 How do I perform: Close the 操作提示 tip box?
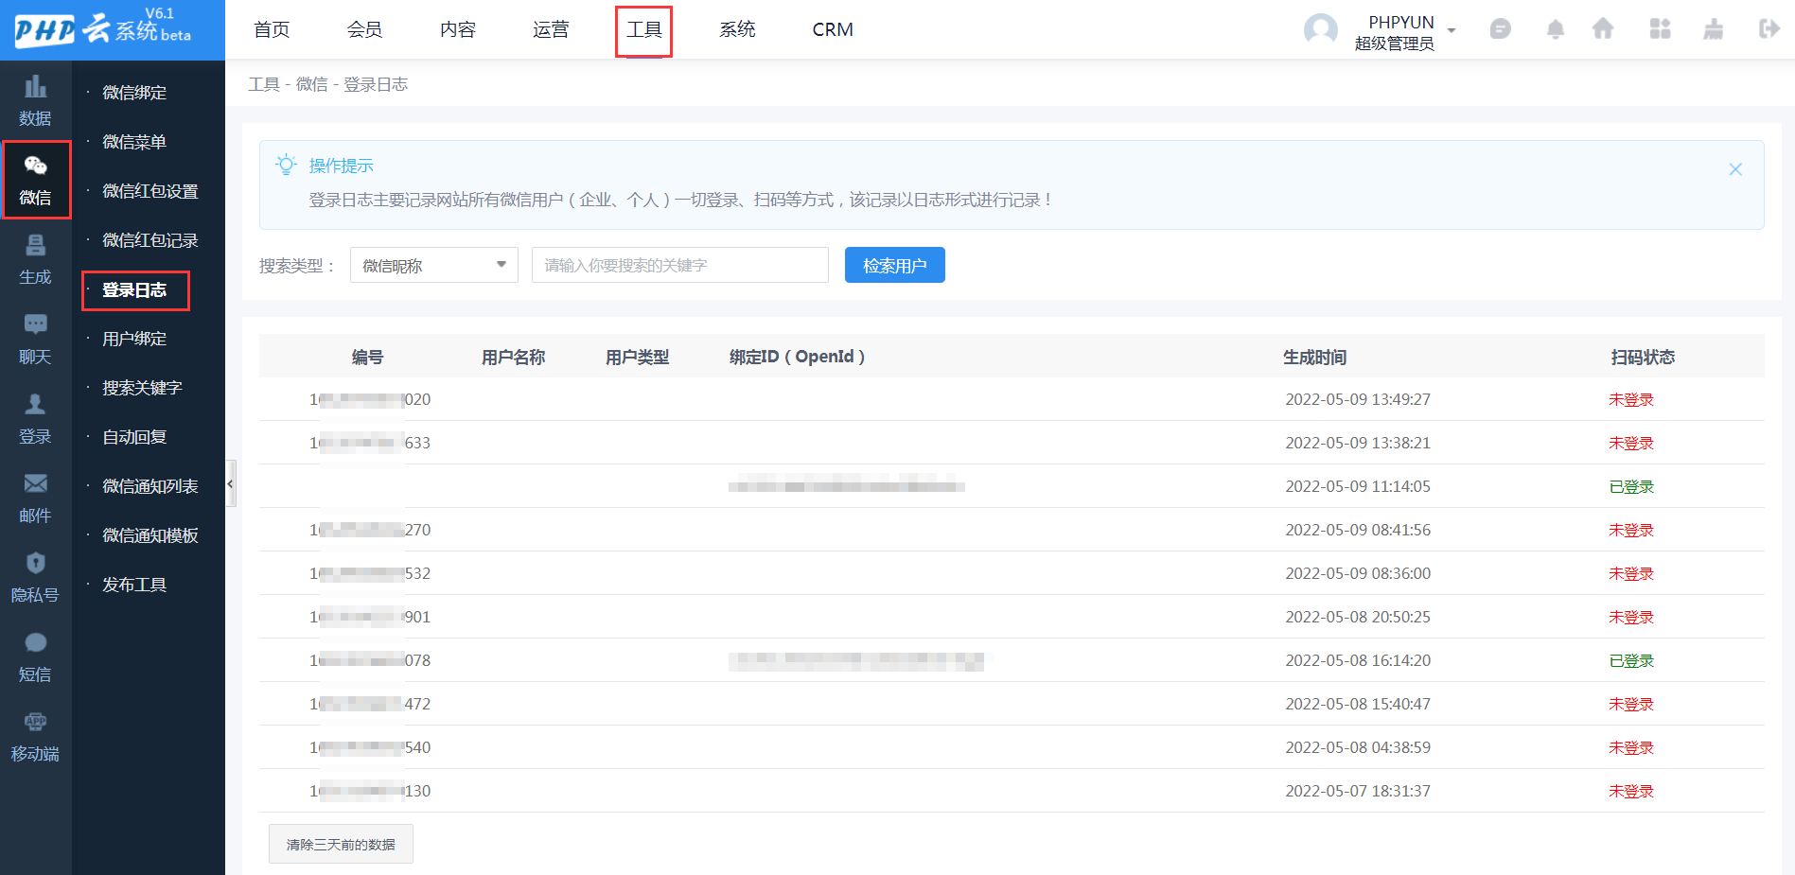click(x=1735, y=169)
